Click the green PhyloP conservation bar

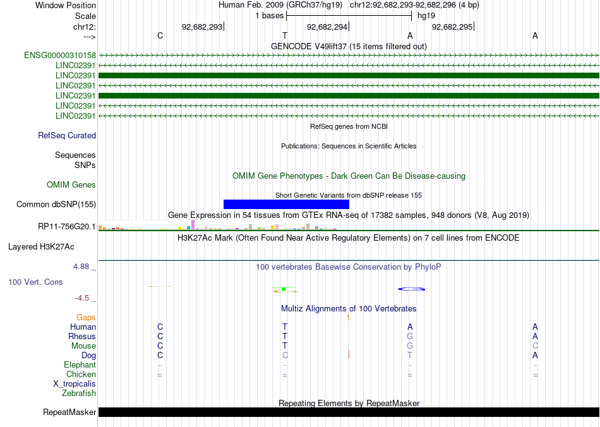click(284, 289)
